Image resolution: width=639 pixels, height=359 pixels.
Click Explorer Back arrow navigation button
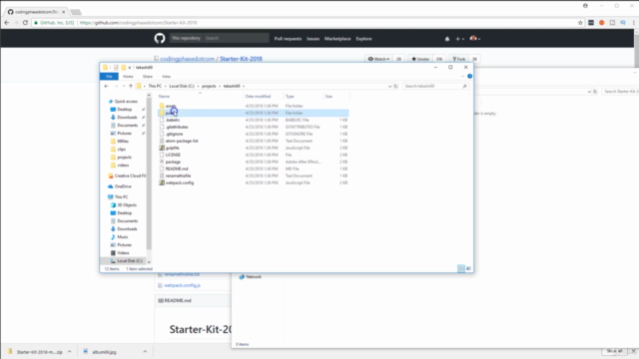click(x=106, y=87)
